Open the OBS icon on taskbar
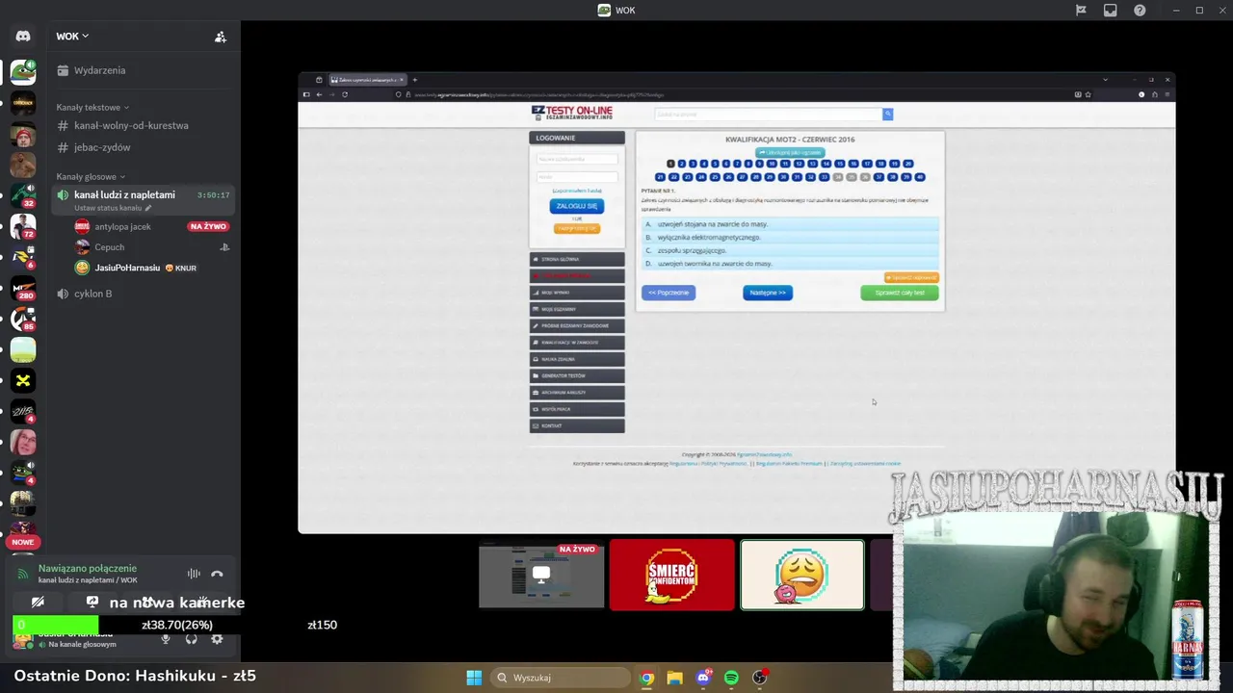This screenshot has width=1233, height=693. point(760,678)
